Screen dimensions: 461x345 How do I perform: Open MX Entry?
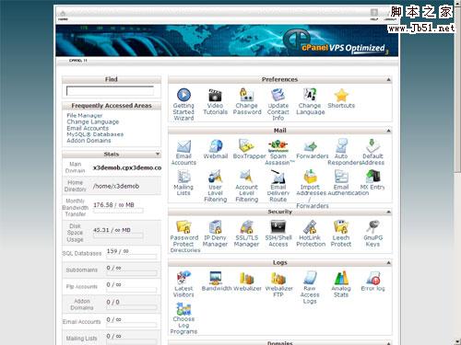pyautogui.click(x=372, y=177)
